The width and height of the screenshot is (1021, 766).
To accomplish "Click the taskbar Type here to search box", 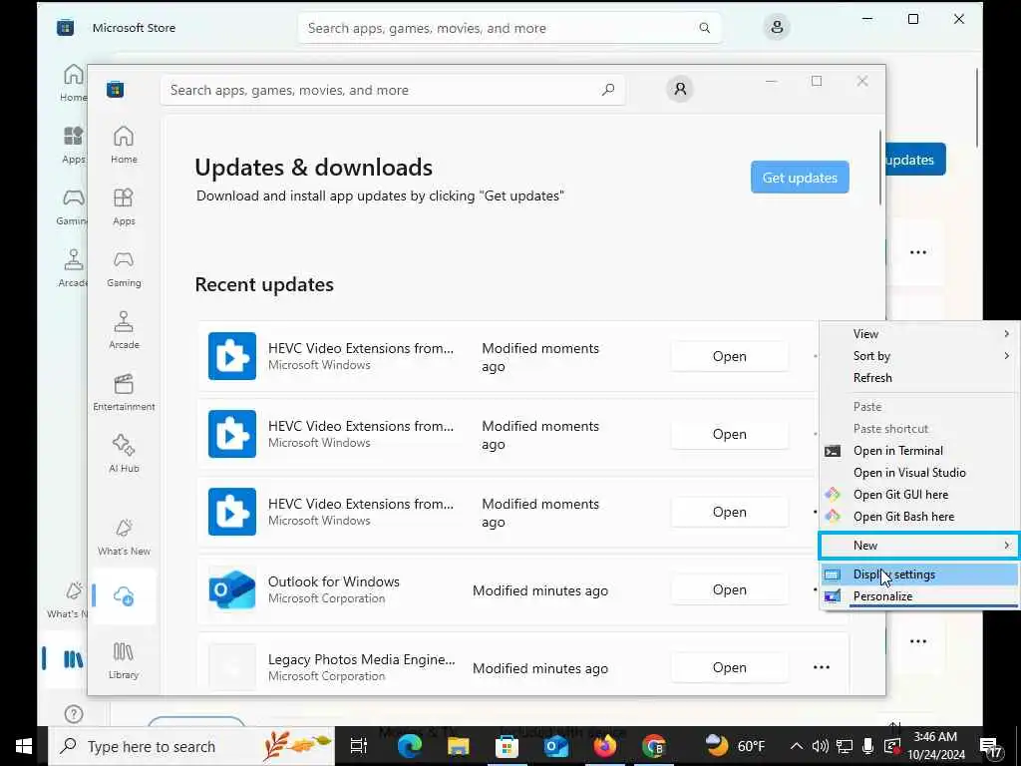I will [191, 746].
